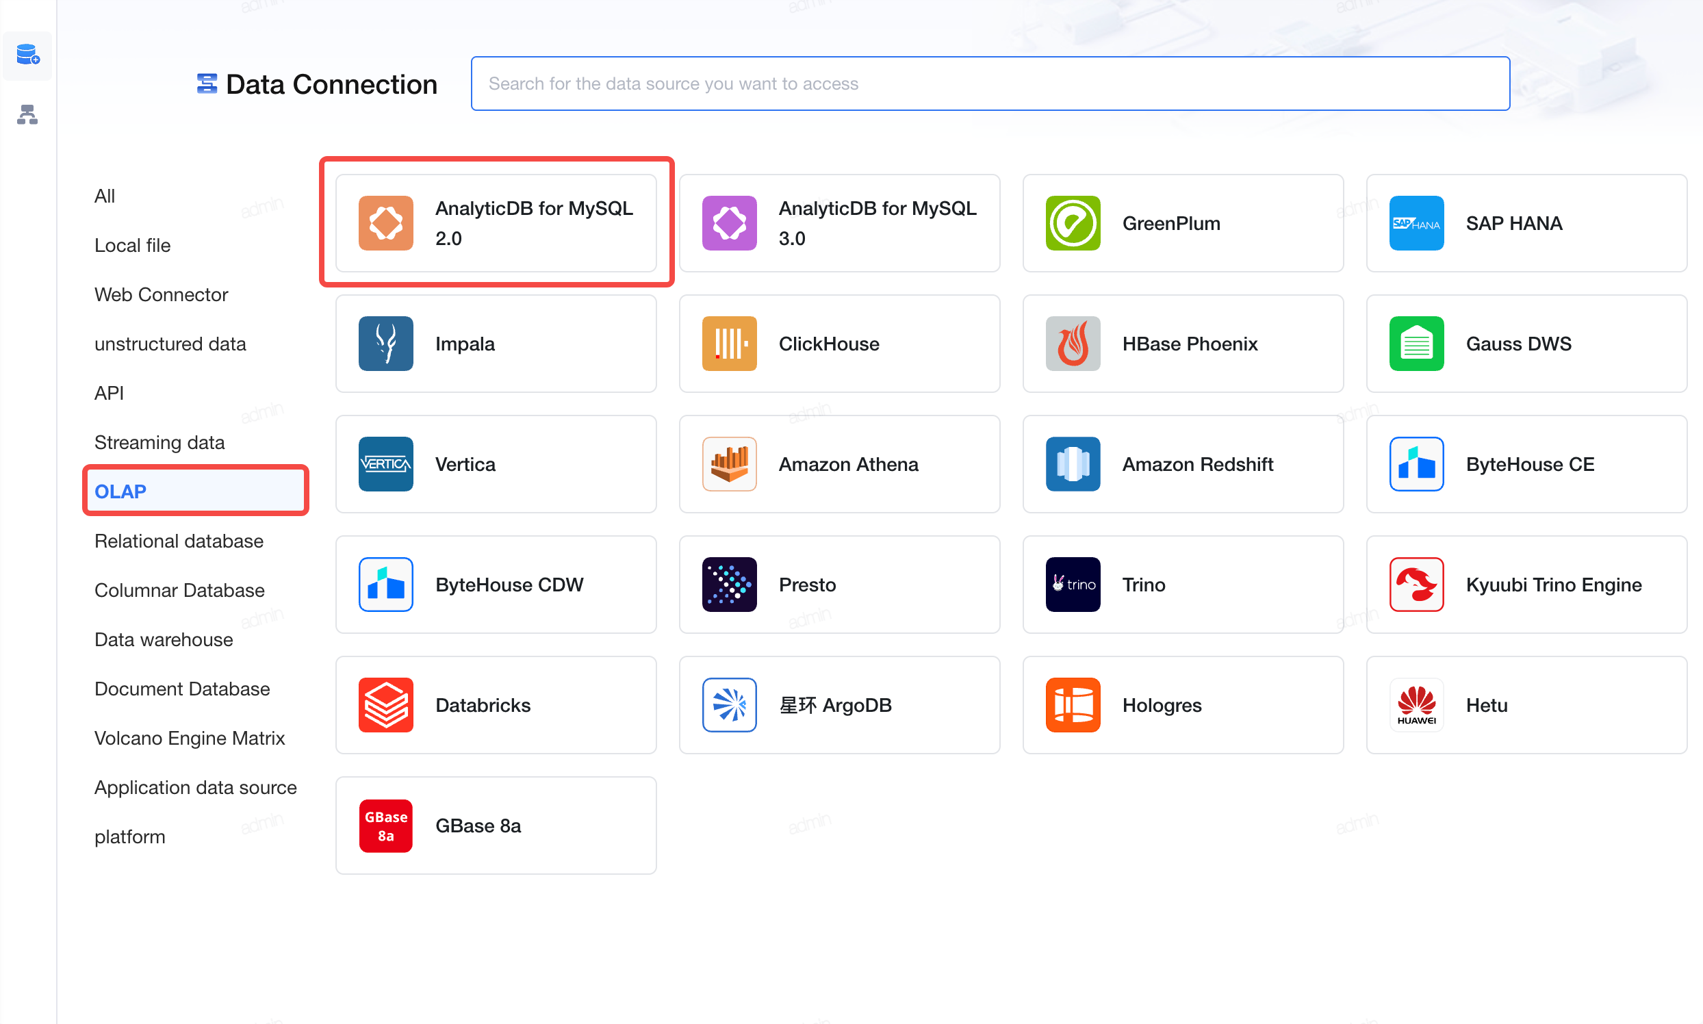Image resolution: width=1703 pixels, height=1024 pixels.
Task: Click the Huawei Hetu logo
Action: (x=1417, y=704)
